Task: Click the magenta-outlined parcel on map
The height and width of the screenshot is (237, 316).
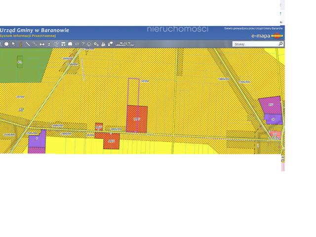Action: (133, 91)
